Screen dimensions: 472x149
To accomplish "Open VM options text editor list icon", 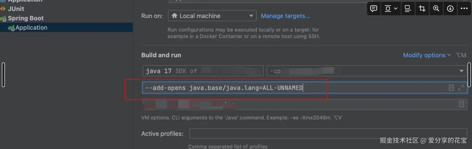I will pos(451,88).
